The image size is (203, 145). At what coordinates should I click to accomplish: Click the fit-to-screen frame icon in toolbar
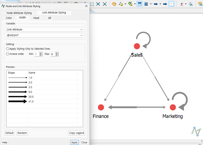coord(92,4)
